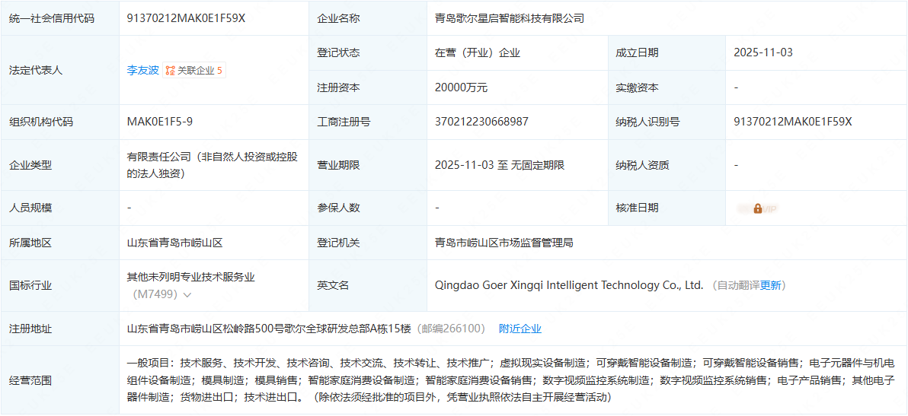Expand the M7499 industry chevron
The width and height of the screenshot is (908, 416).
pyautogui.click(x=187, y=294)
